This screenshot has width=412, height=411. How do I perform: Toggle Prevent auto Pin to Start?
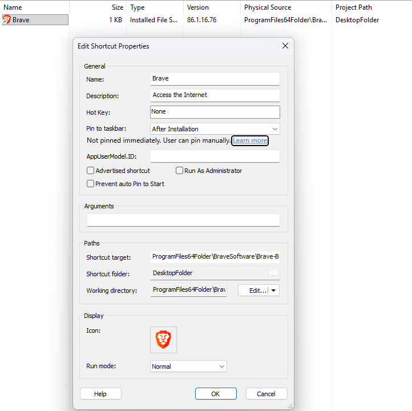tap(90, 184)
